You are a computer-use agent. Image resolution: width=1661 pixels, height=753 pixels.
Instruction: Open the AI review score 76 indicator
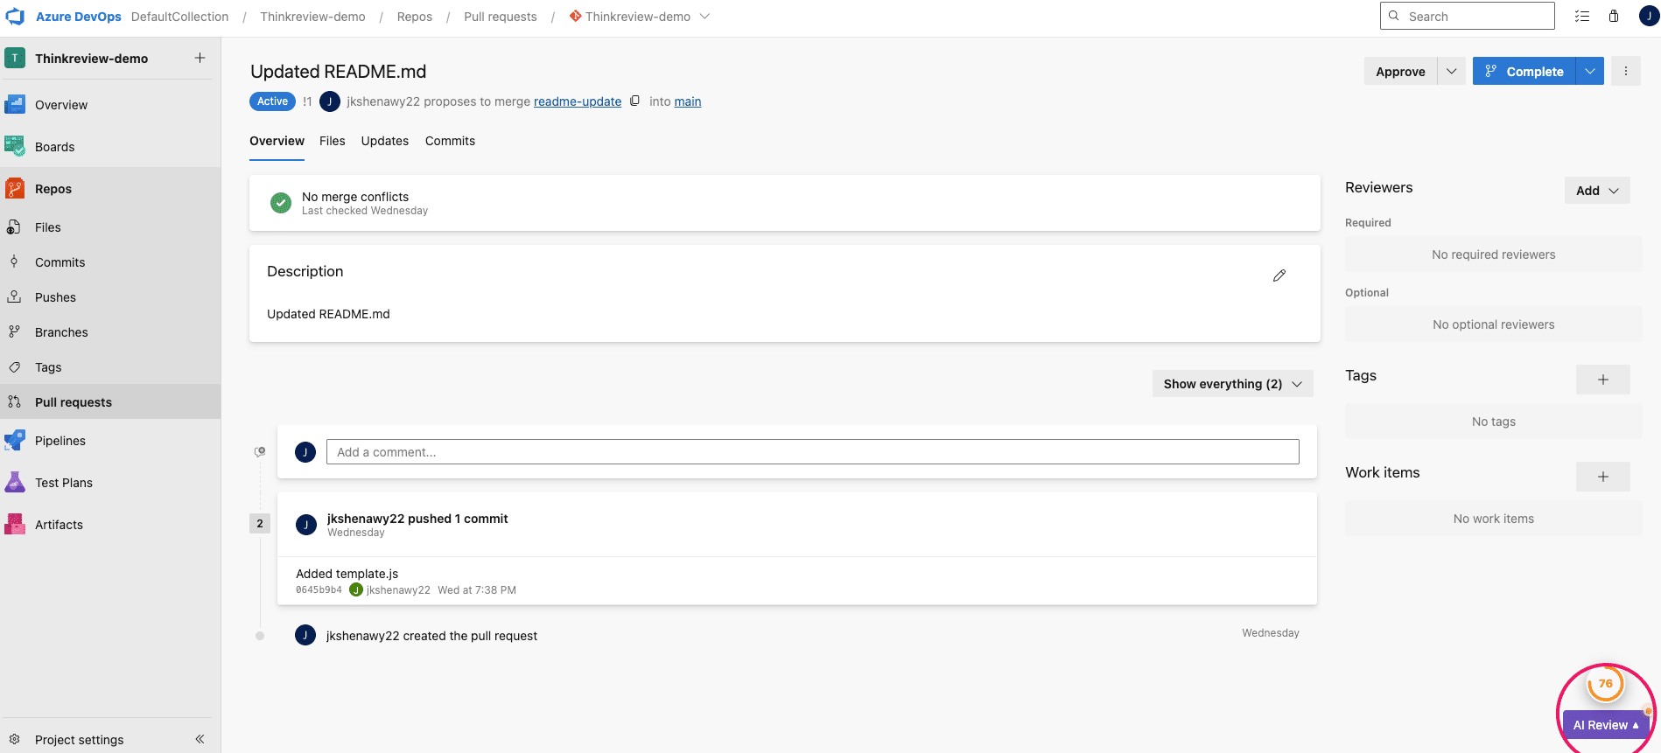(x=1605, y=684)
